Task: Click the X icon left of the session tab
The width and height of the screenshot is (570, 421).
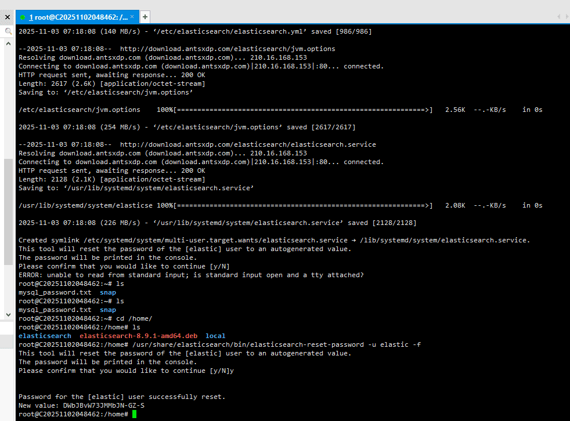Action: point(8,17)
